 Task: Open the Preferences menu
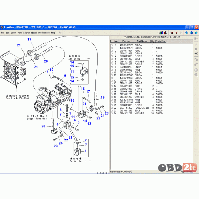pyautogui.click(x=44, y=33)
